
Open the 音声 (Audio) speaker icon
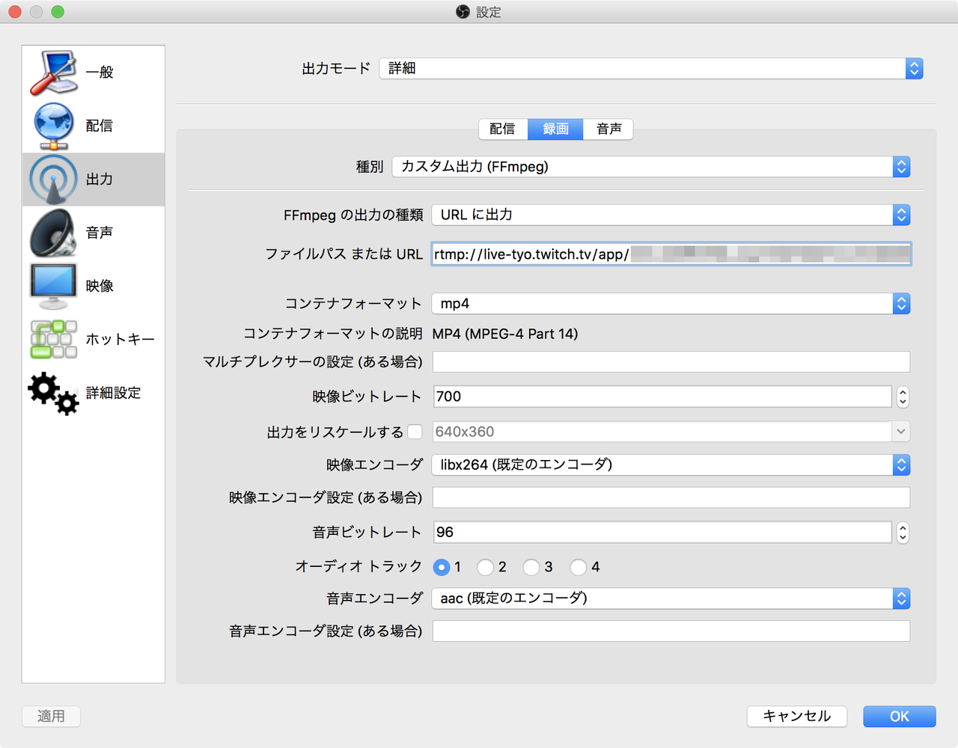tap(53, 233)
